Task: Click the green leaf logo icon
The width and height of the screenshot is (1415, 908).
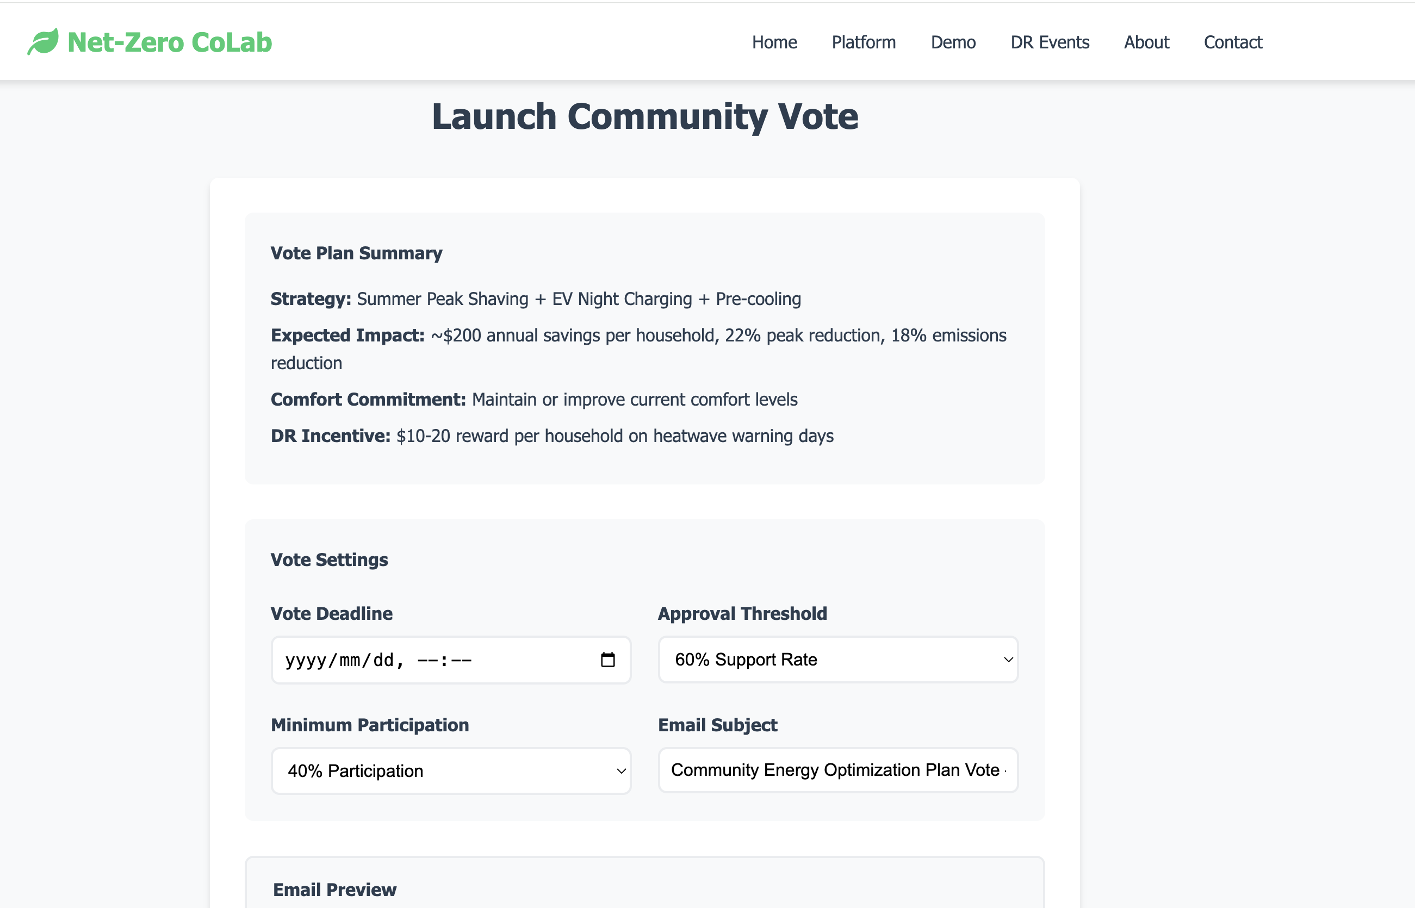Action: [43, 42]
